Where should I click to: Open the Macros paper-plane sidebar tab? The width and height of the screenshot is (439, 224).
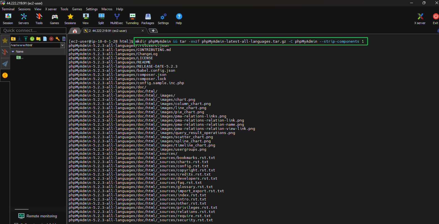tap(5, 64)
